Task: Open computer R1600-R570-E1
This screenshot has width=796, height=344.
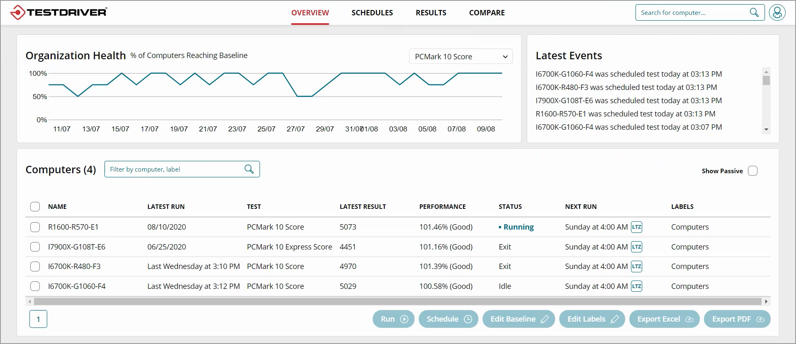Action: (x=73, y=227)
